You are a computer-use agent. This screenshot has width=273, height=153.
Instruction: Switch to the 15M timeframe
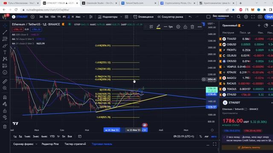tap(53, 17)
